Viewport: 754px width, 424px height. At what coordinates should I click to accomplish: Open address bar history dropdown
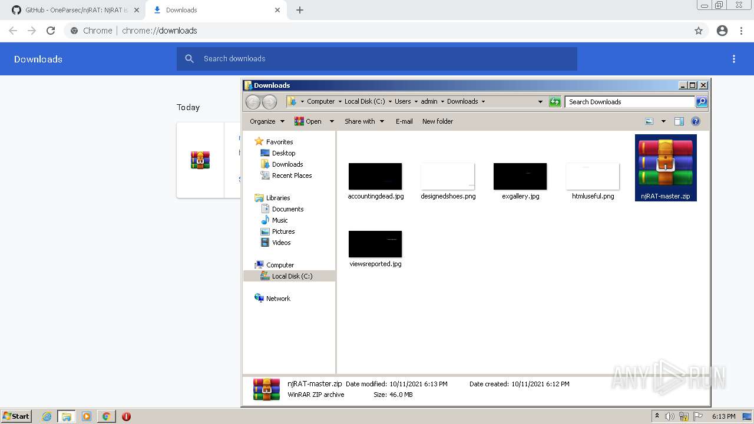tap(540, 102)
